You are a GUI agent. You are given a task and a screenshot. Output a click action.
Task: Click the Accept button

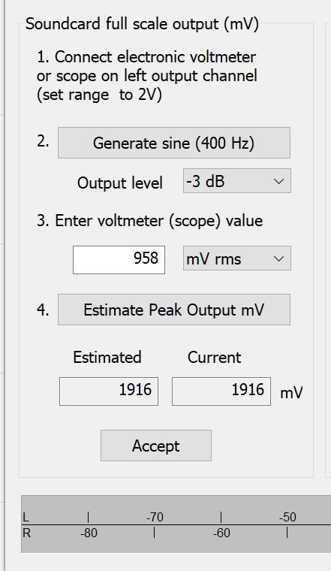tap(156, 446)
